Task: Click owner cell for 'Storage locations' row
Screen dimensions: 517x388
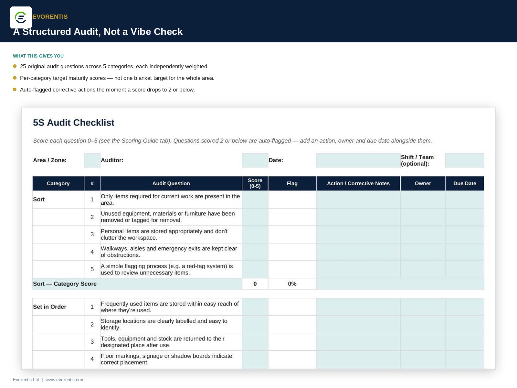Action: 423,324
